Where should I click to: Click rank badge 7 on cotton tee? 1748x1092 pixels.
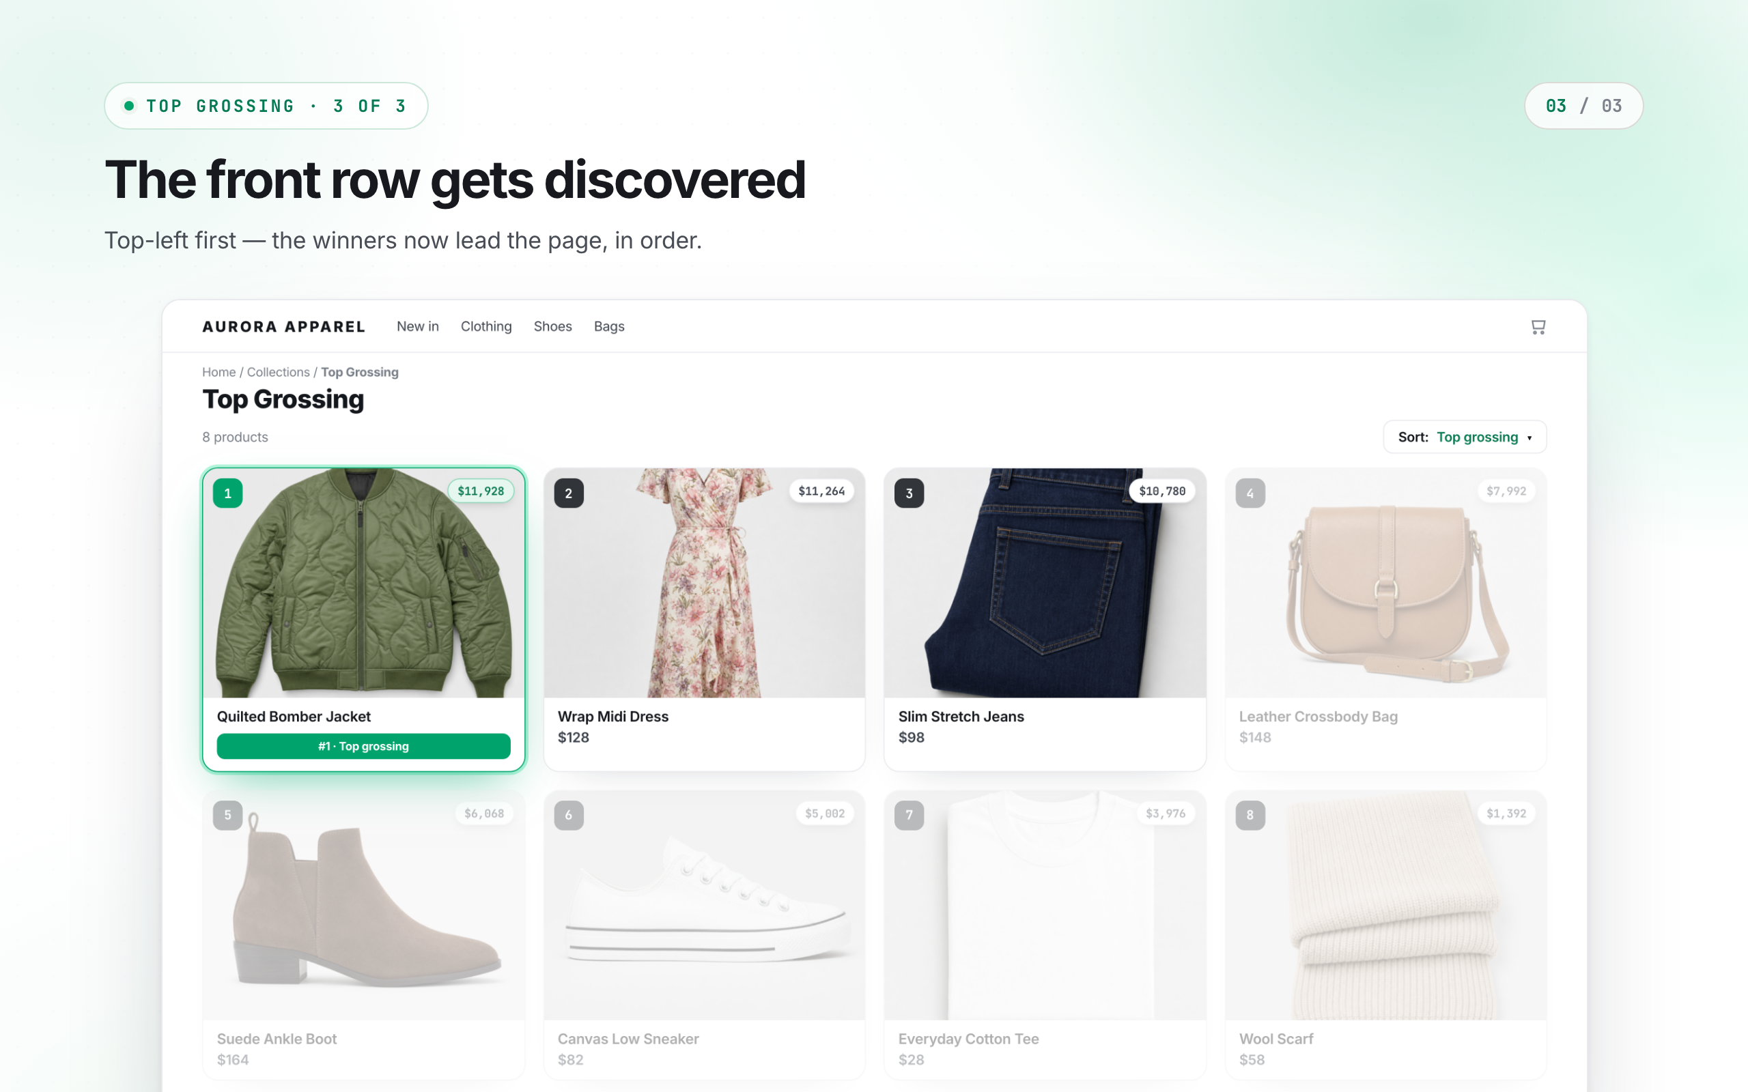tap(910, 815)
